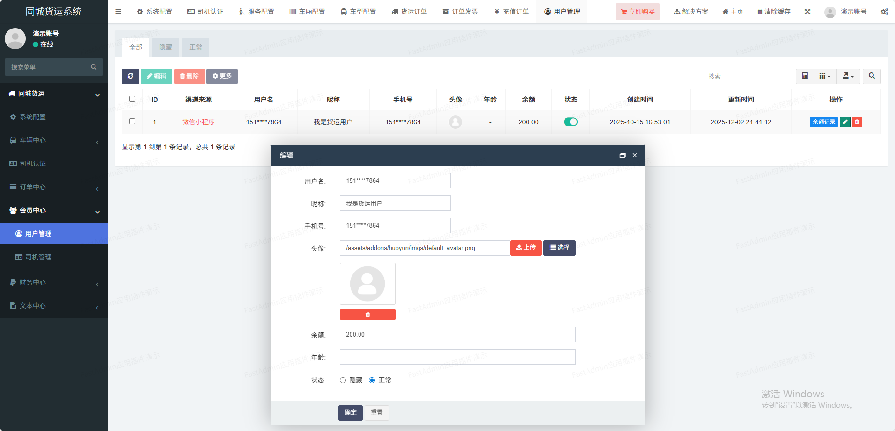This screenshot has width=895, height=431.
Task: Open the settings gears icon at top right
Action: (x=884, y=12)
